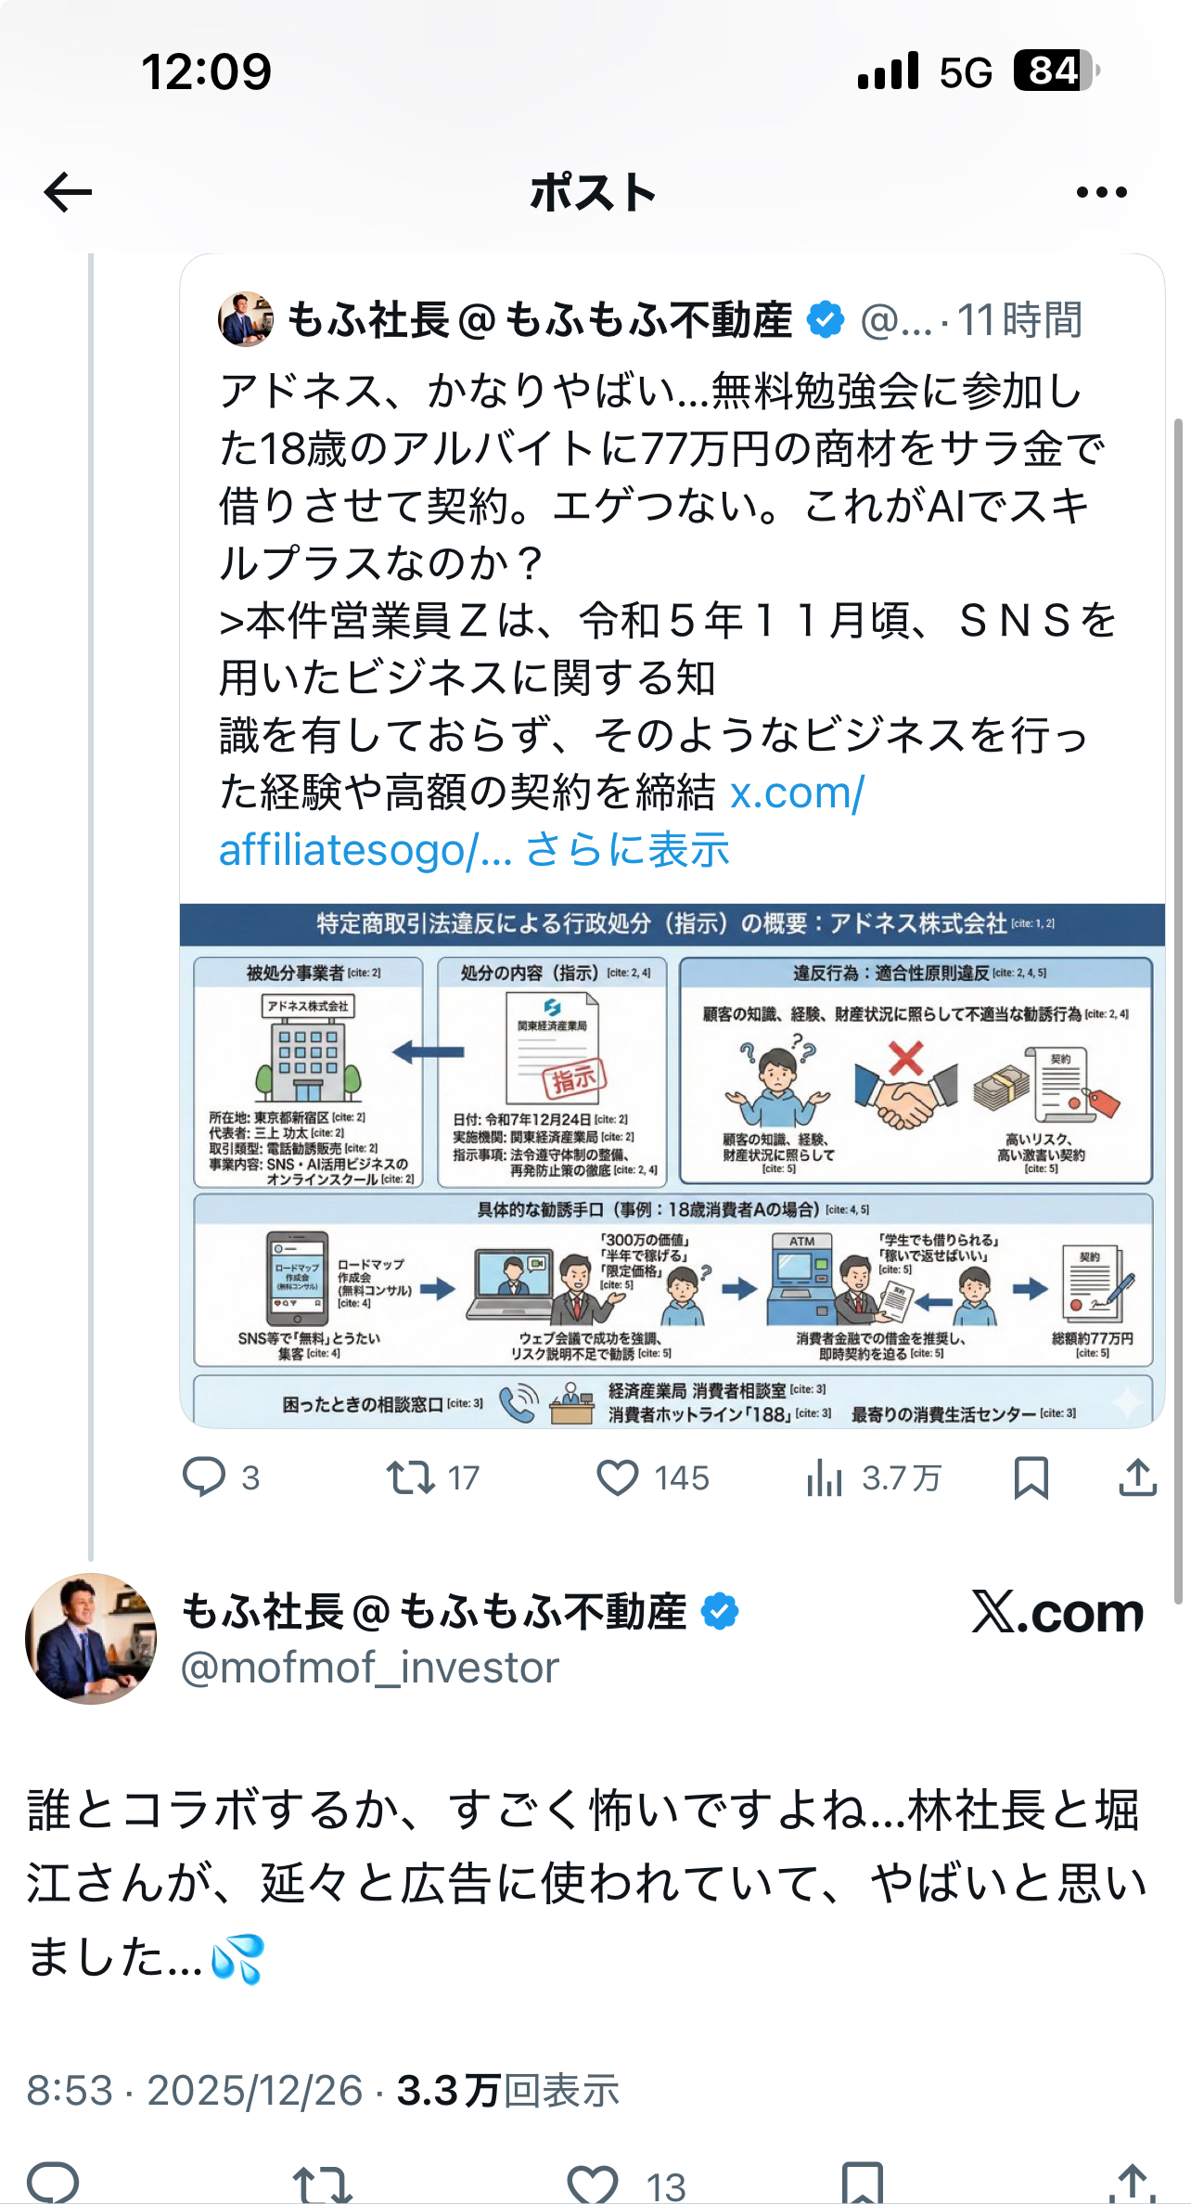Tap the repost icon on main post
The height and width of the screenshot is (2204, 1191).
tap(322, 2184)
